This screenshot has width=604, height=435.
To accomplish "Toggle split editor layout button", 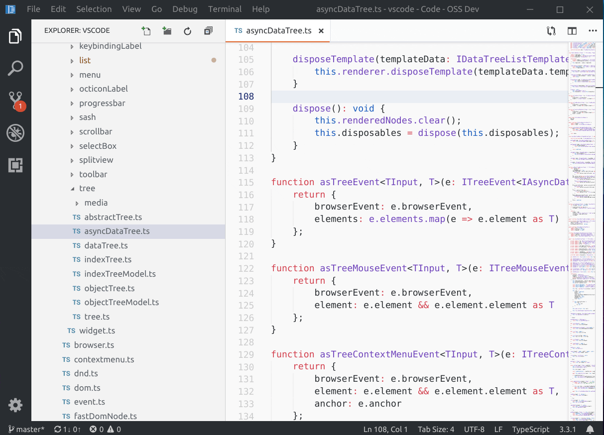I will [x=572, y=31].
